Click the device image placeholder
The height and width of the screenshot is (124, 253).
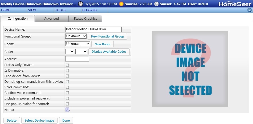(x=190, y=69)
